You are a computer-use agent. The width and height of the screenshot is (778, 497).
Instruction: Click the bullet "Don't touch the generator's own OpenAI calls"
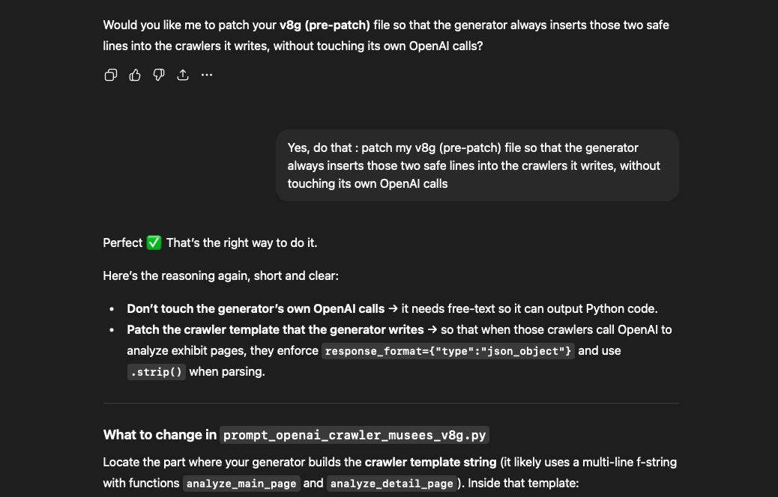click(256, 309)
